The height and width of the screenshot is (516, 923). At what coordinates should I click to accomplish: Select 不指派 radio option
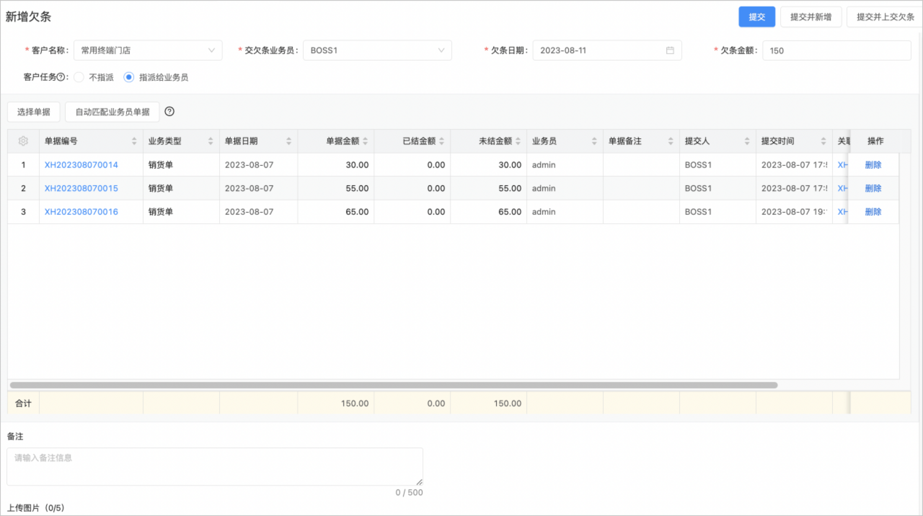79,77
